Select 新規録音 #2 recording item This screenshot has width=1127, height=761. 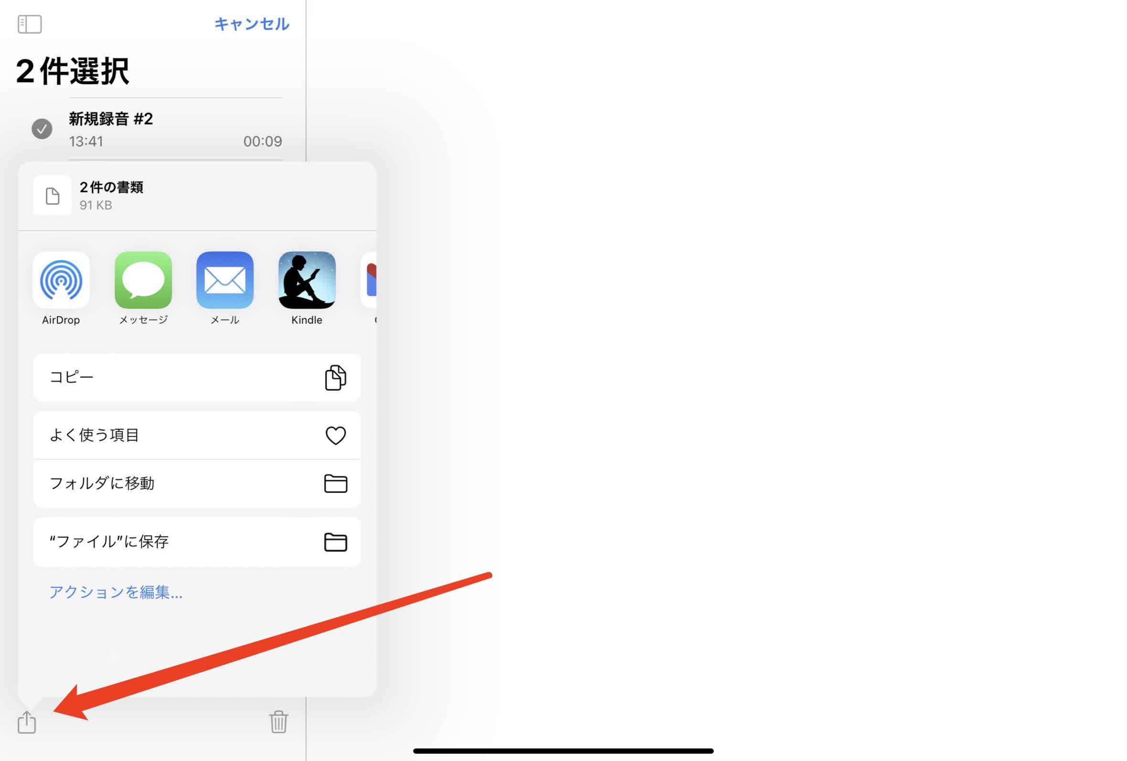157,129
